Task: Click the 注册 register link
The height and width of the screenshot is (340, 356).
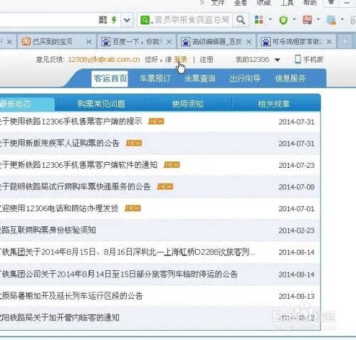Action: [x=206, y=59]
